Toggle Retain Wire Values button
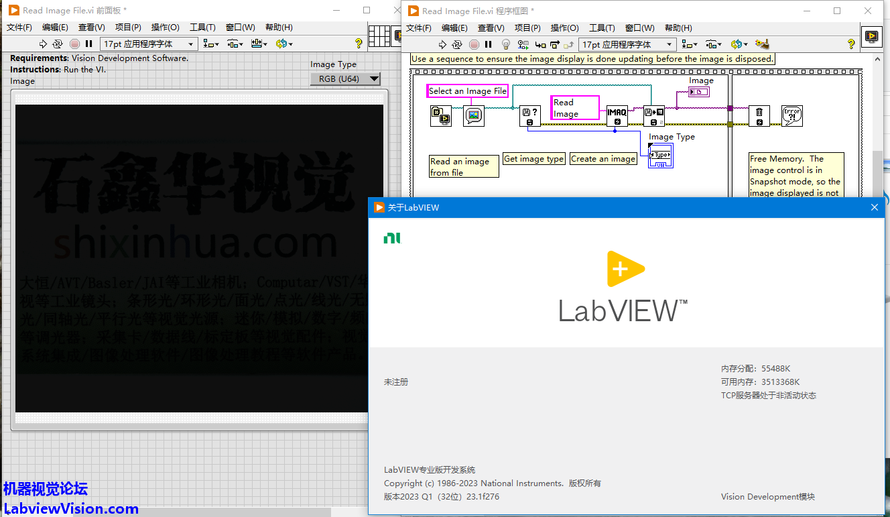Viewport: 890px width, 517px height. [x=522, y=44]
